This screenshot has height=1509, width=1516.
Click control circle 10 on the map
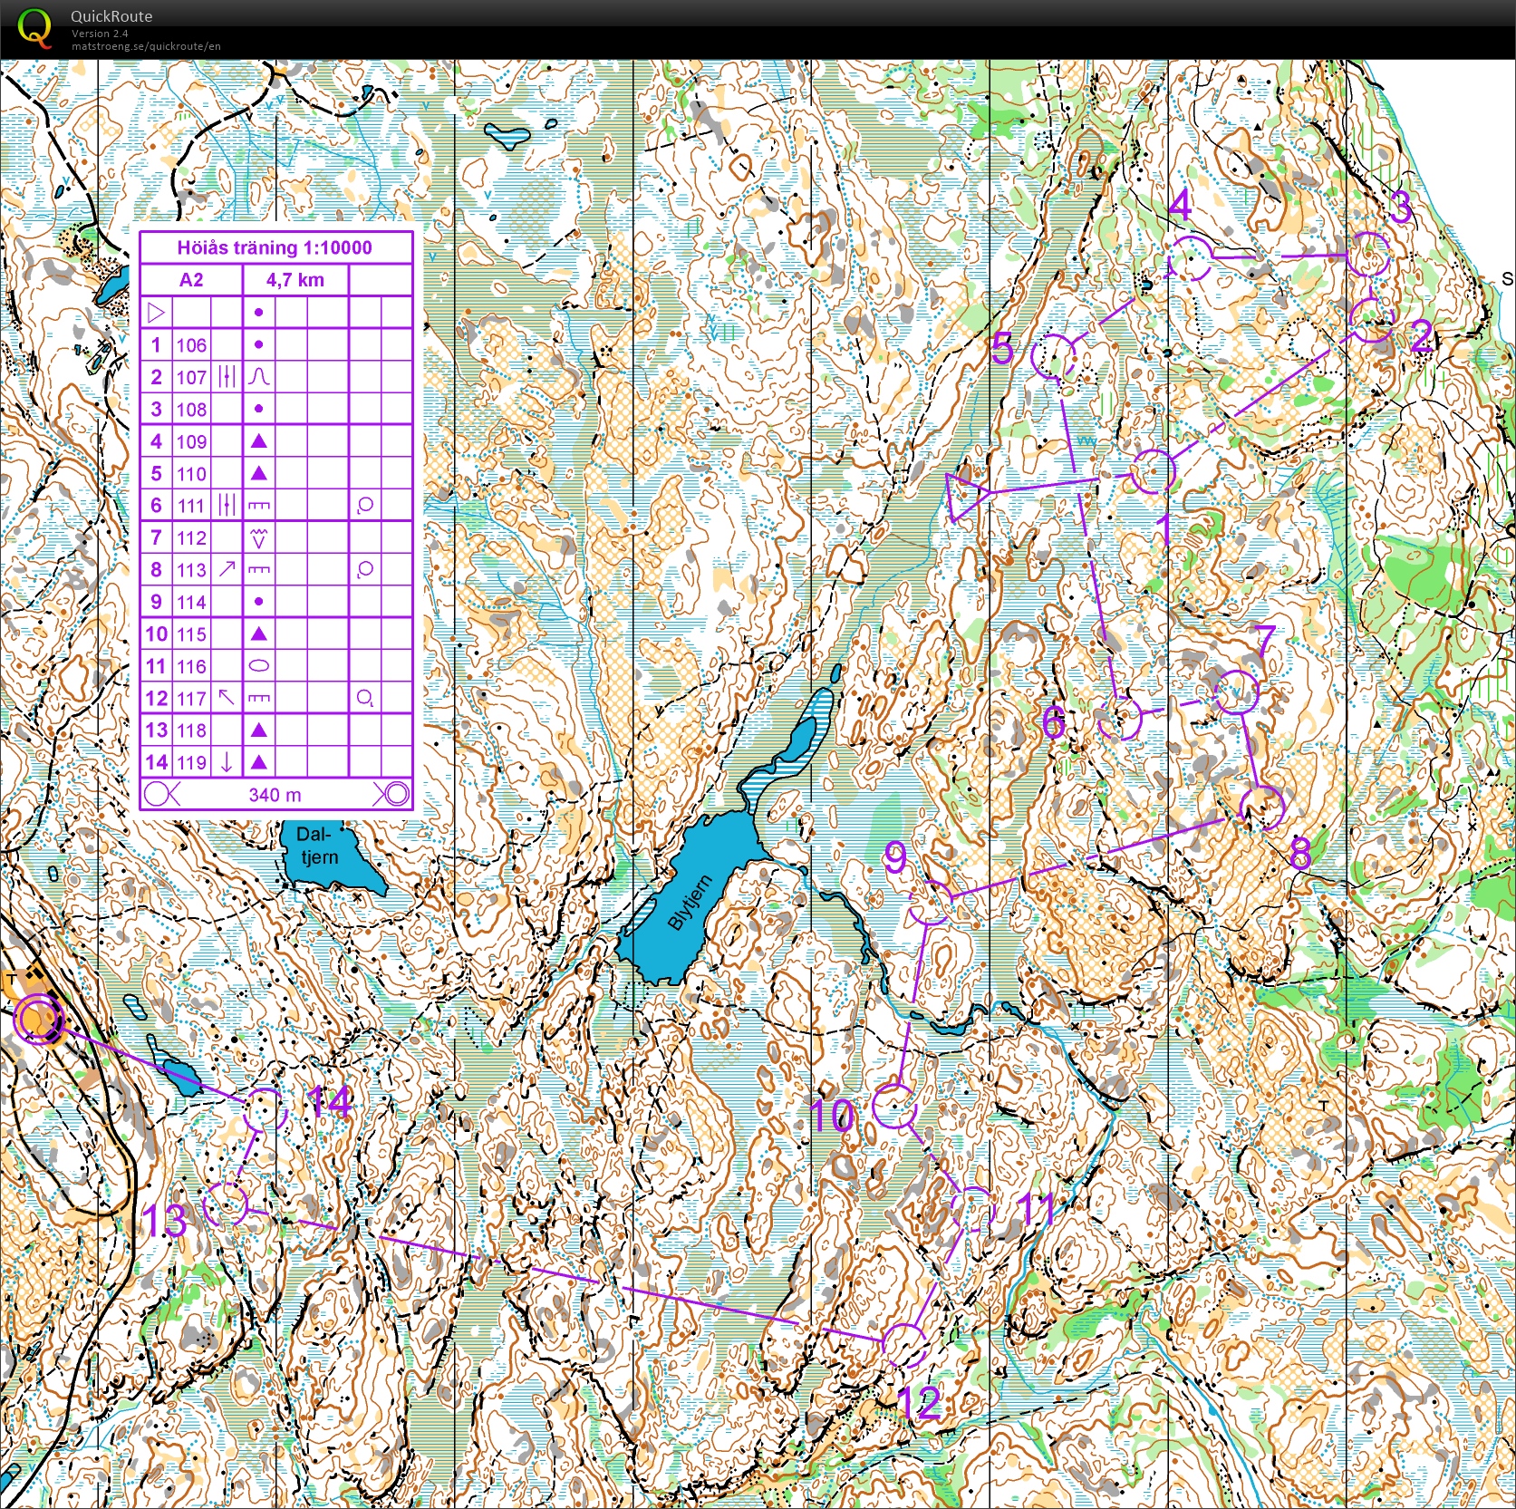895,1105
